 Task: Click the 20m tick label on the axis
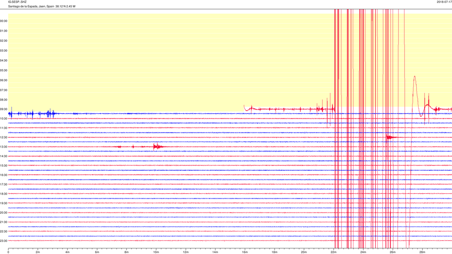(x=304, y=252)
